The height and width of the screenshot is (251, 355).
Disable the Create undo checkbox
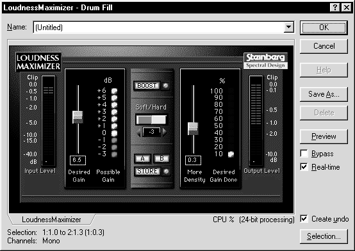click(304, 218)
